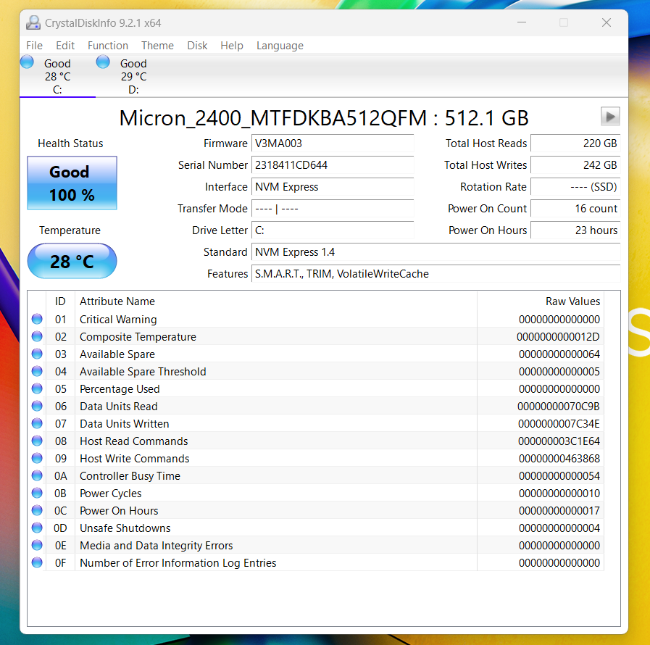Click the Transfer Mode field
The height and width of the screenshot is (645, 650).
333,209
